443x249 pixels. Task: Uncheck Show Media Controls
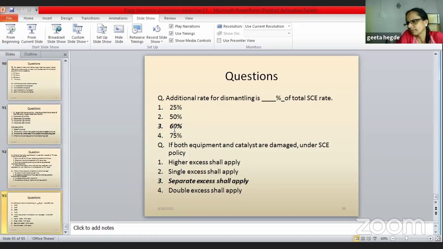click(x=171, y=40)
